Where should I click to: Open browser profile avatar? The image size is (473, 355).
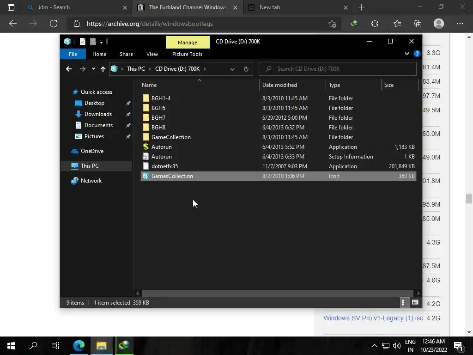point(439,24)
